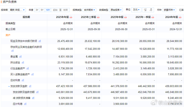Open chart icon beside 贵金属 row

[x=20, y=56]
